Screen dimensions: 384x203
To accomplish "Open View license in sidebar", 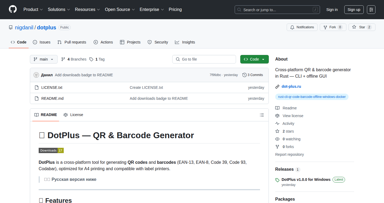I will coord(289,116).
